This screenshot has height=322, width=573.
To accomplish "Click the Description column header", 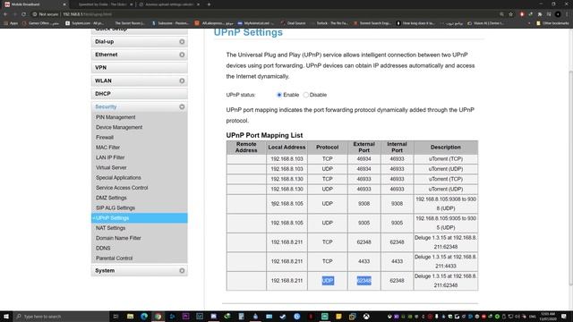I will coord(446,147).
